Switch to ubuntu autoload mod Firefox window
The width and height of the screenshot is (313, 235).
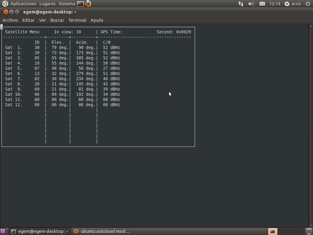[102, 231]
